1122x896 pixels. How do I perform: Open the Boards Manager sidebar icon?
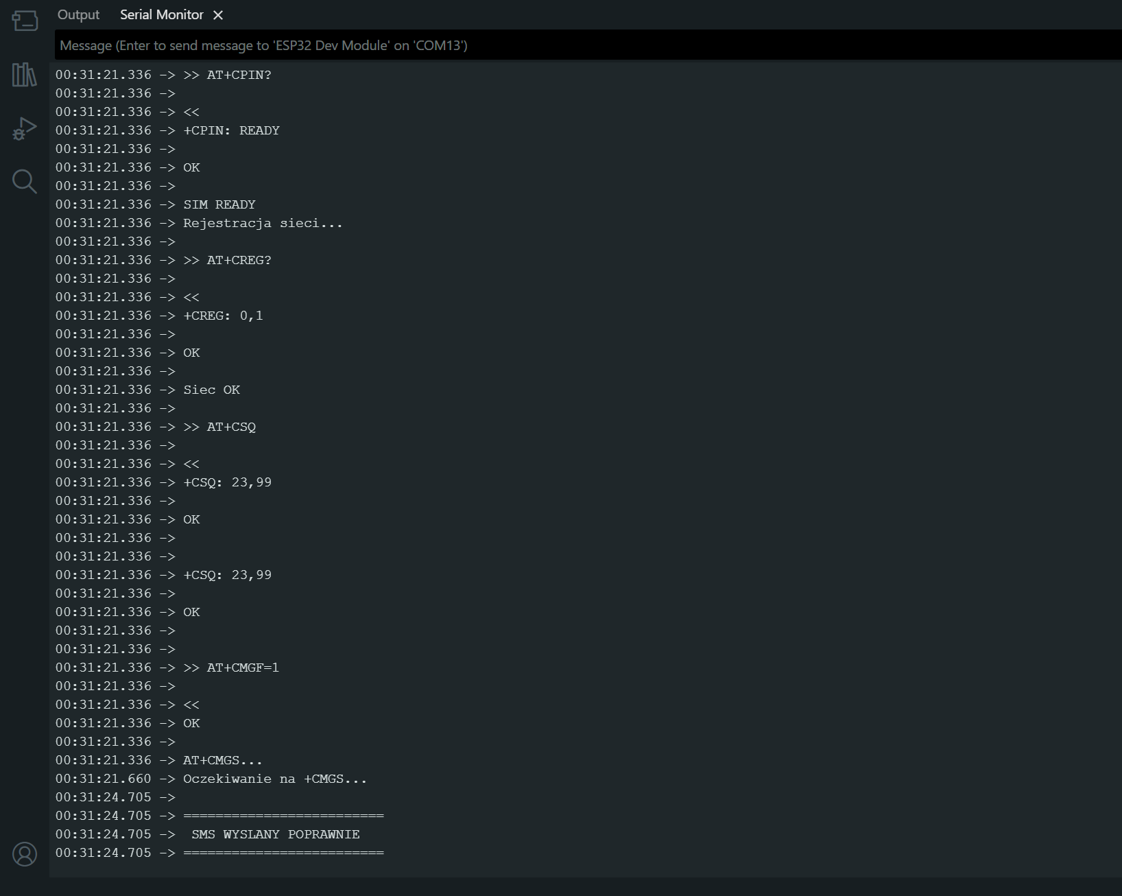coord(25,20)
